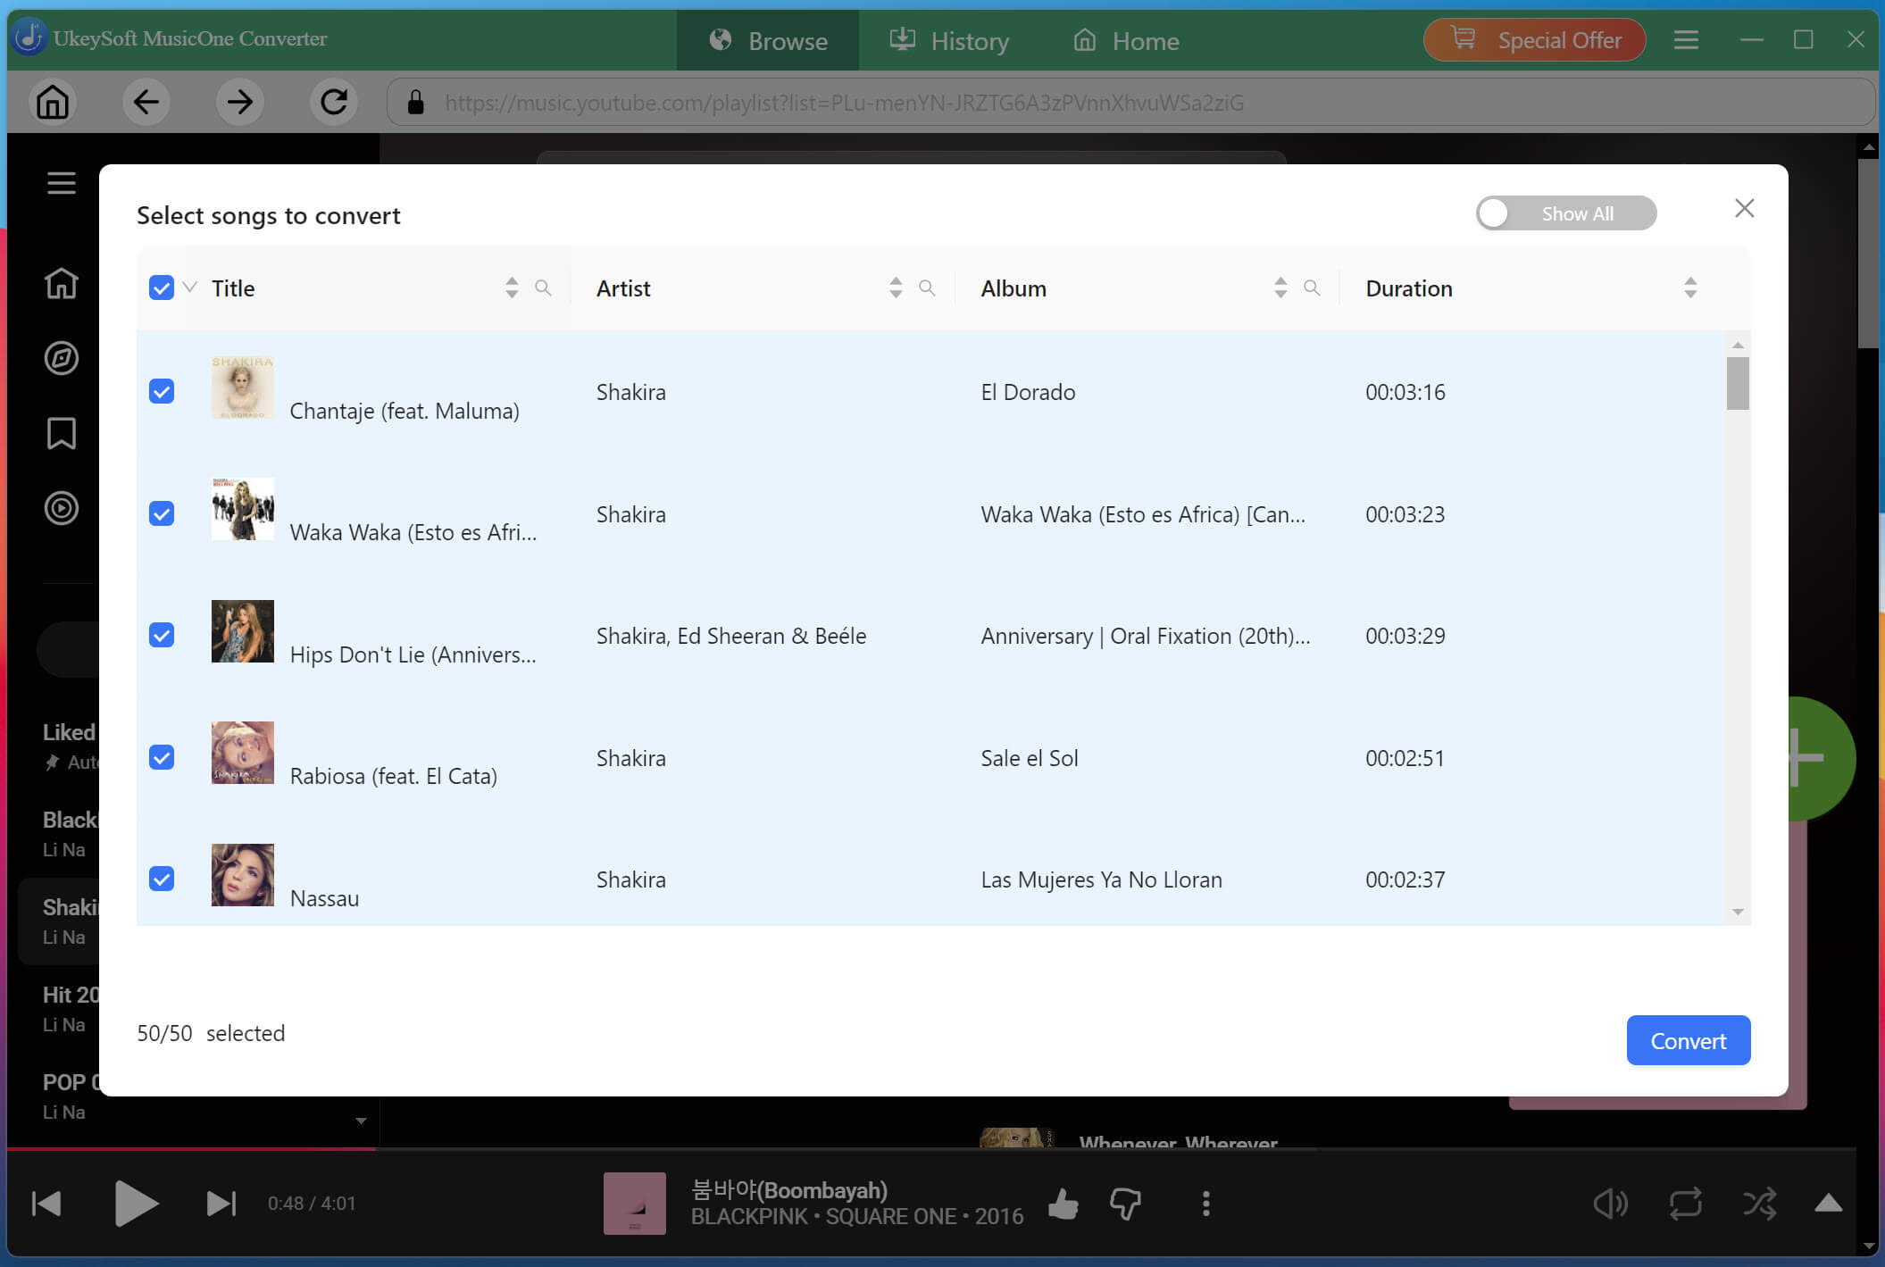Image resolution: width=1885 pixels, height=1267 pixels.
Task: Open selection dropdown next to header checkbox
Action: pyautogui.click(x=189, y=288)
